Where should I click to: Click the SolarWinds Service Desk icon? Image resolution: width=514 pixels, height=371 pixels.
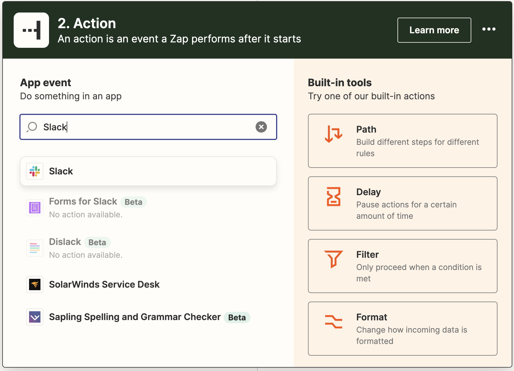click(35, 285)
